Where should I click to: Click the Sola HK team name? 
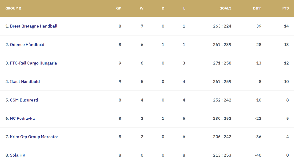point(18,155)
